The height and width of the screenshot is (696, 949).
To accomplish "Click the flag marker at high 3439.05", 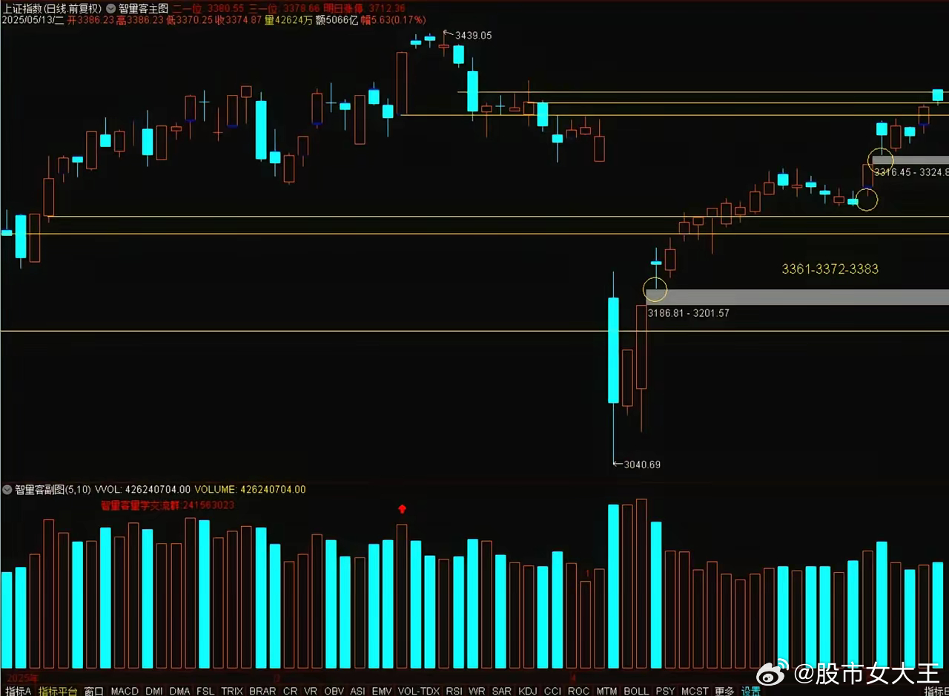I will point(446,33).
